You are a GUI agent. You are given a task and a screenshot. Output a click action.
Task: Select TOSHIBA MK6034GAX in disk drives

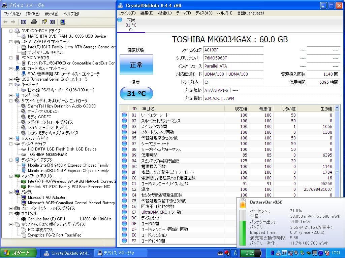pos(47,155)
